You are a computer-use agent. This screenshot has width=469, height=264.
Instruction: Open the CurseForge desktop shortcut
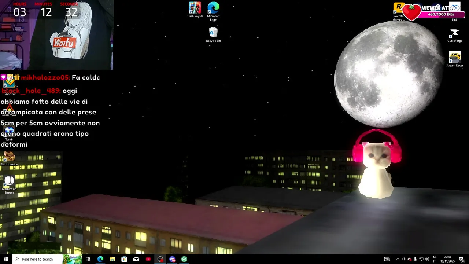(x=455, y=36)
